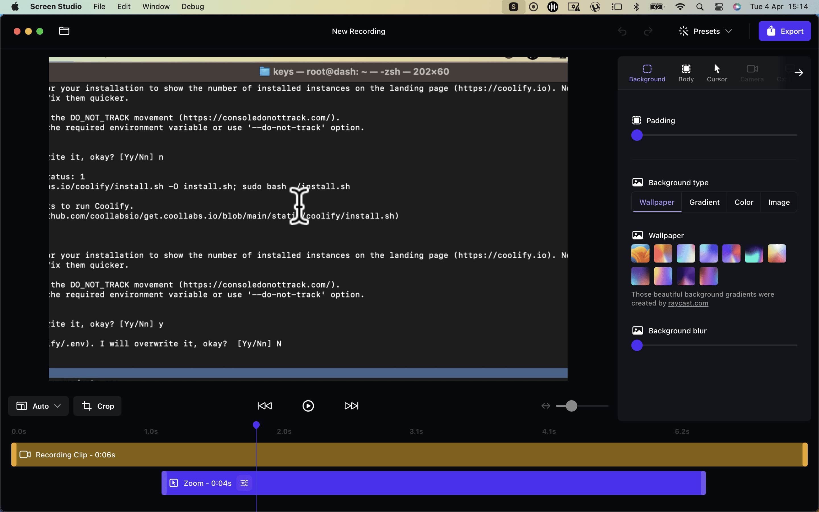Undo the last edit
The image size is (819, 512).
point(622,31)
